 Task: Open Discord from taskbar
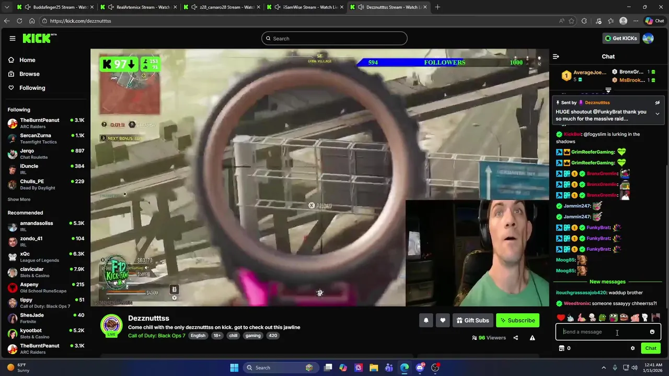(420, 368)
